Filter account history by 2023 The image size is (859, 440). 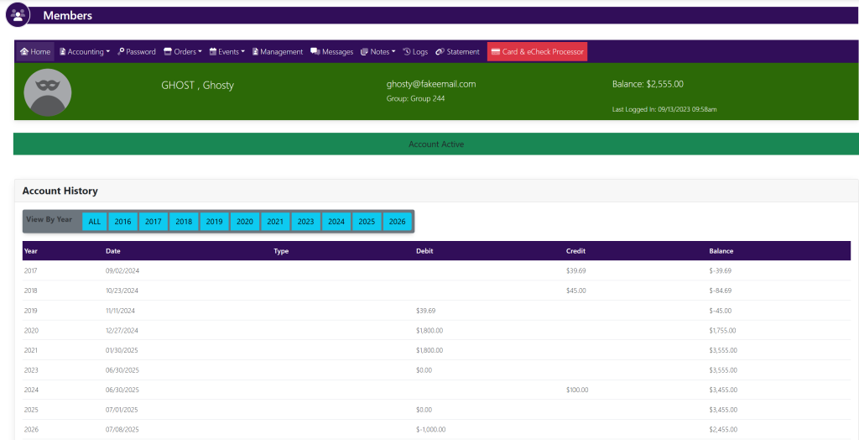[305, 222]
